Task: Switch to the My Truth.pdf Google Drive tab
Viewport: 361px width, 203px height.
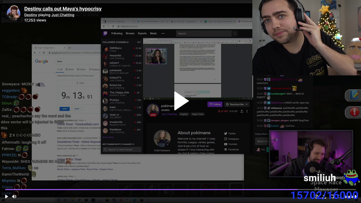Action: pyautogui.click(x=186, y=21)
